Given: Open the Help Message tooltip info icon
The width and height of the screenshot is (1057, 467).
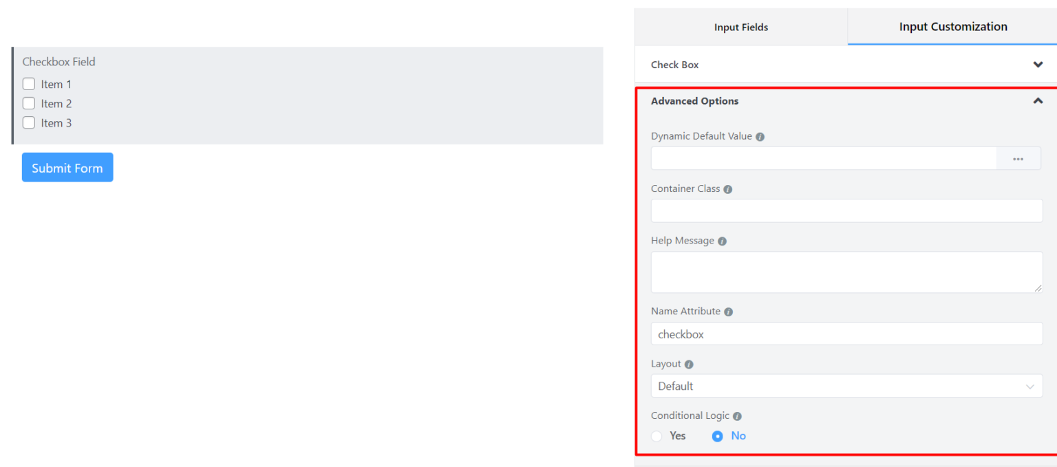Looking at the screenshot, I should pyautogui.click(x=721, y=241).
